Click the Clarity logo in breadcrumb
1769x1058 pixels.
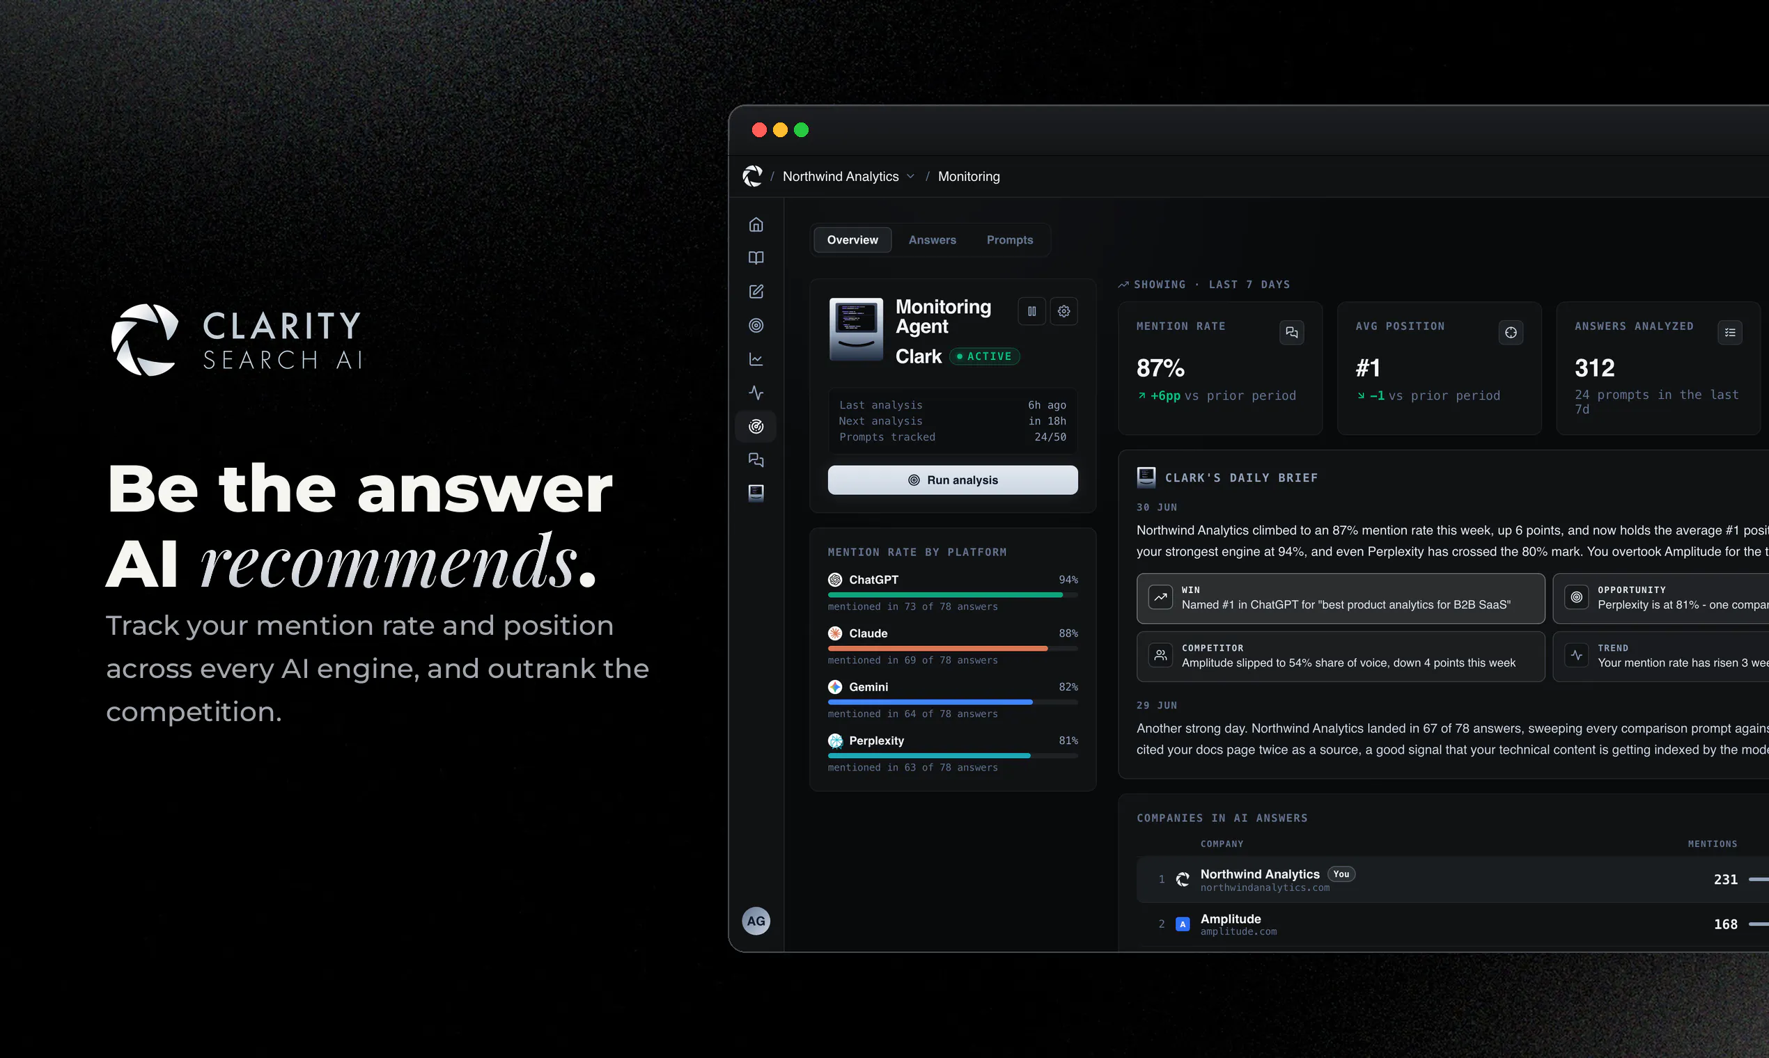click(753, 176)
